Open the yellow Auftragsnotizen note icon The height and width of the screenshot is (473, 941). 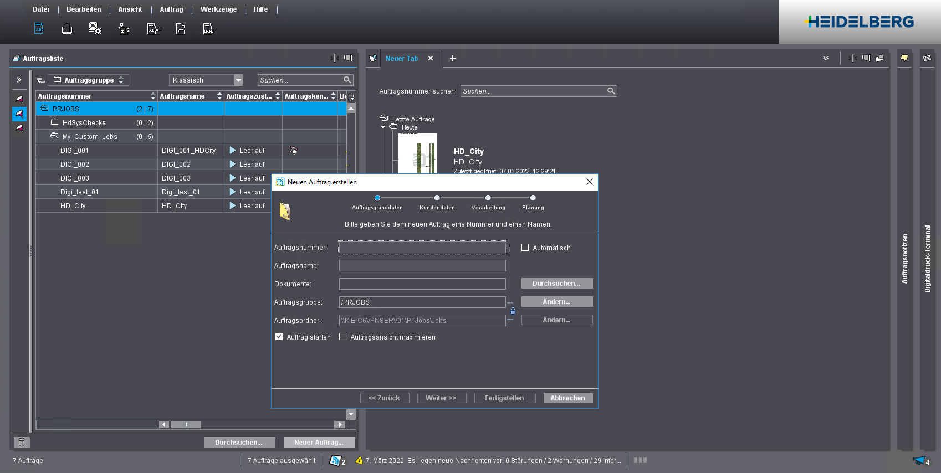[904, 58]
